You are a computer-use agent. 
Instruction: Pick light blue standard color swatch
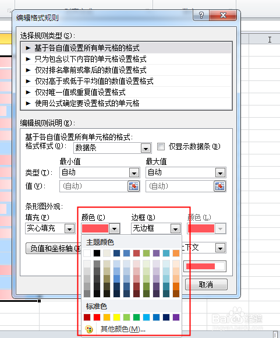coord(146,317)
